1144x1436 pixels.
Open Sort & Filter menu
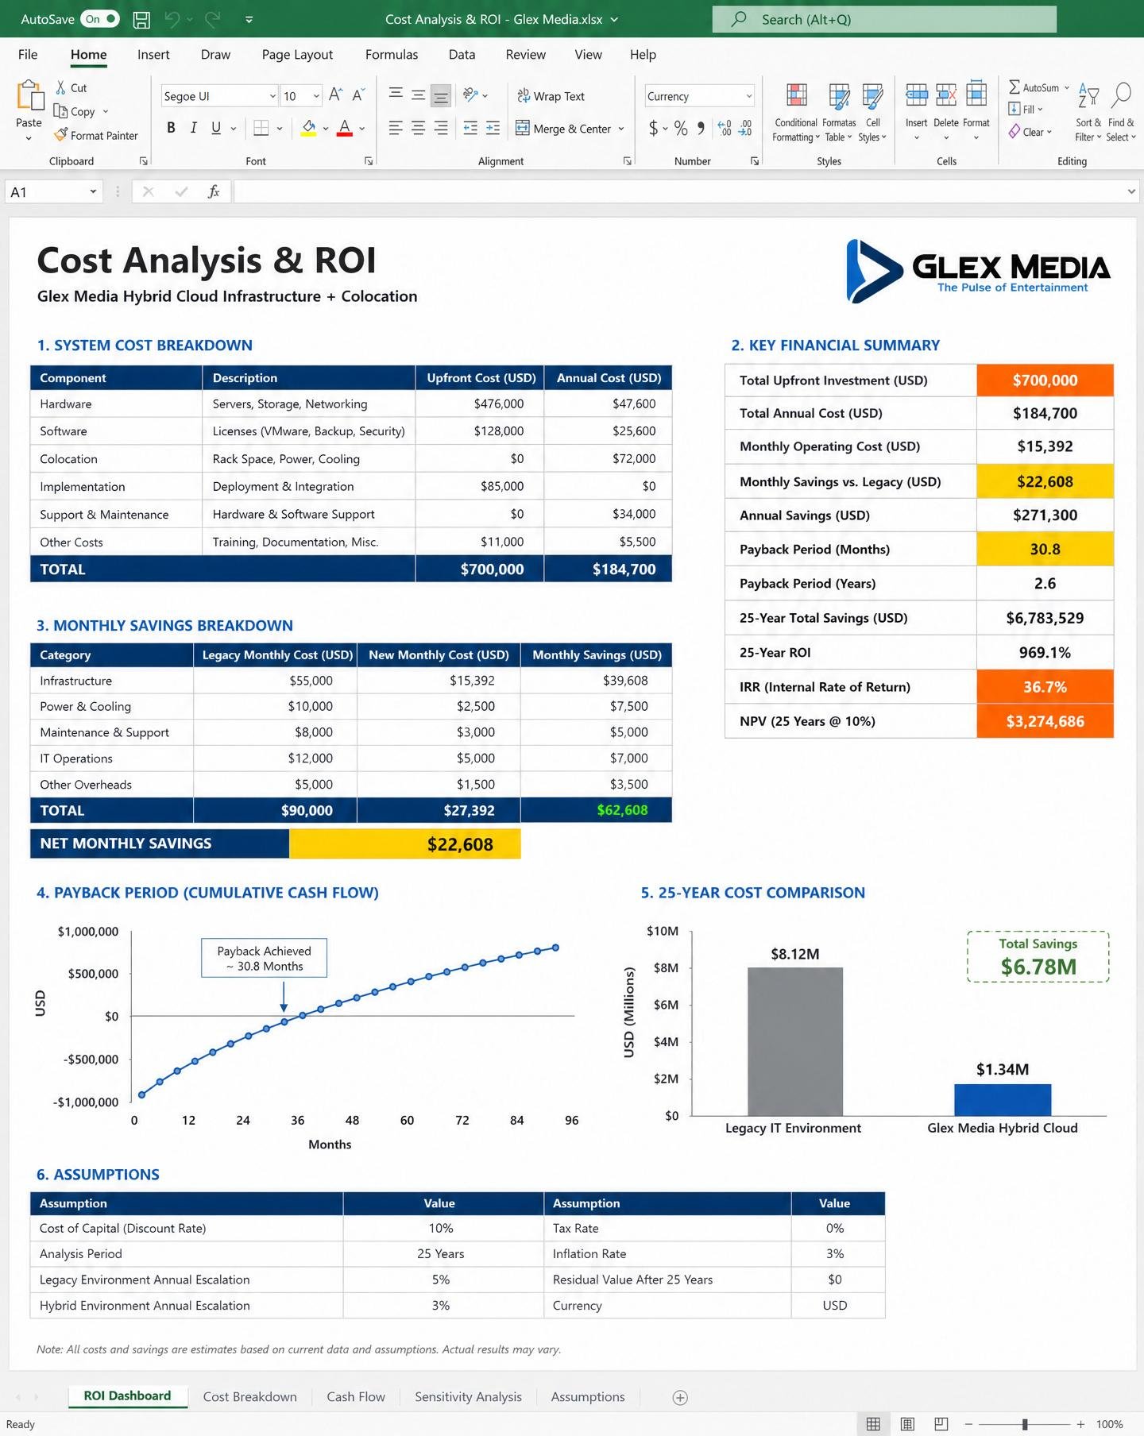click(x=1088, y=113)
